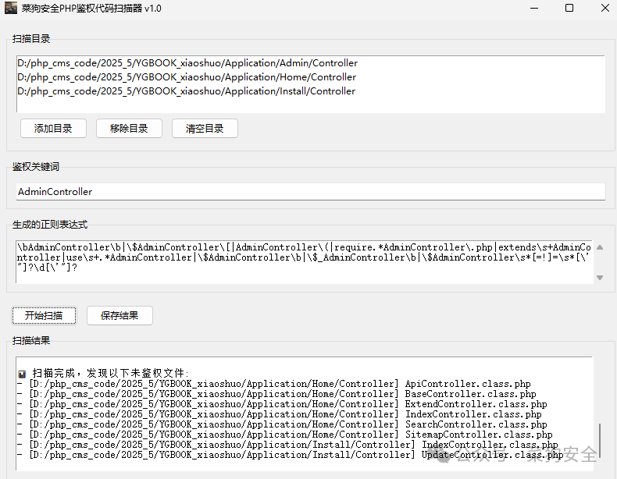Maximize the scanner window
Image resolution: width=617 pixels, height=479 pixels.
coord(569,8)
